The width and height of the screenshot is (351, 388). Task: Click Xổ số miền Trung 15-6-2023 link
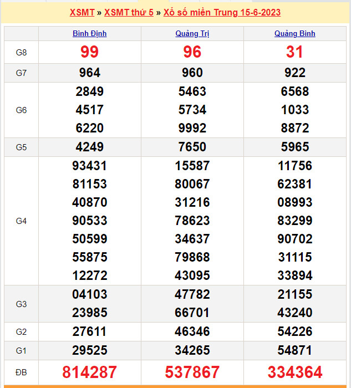tap(222, 12)
